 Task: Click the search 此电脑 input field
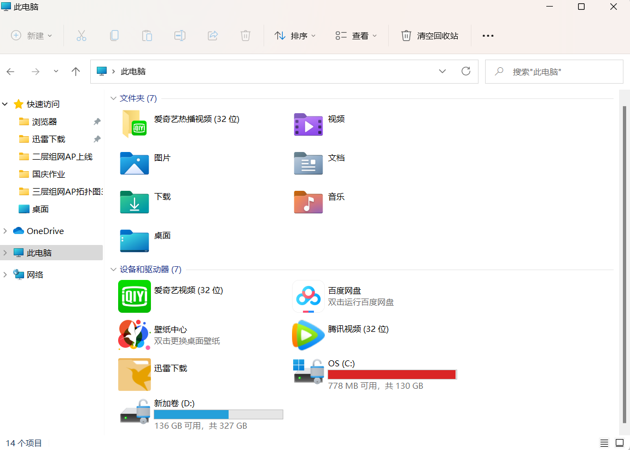tap(554, 72)
